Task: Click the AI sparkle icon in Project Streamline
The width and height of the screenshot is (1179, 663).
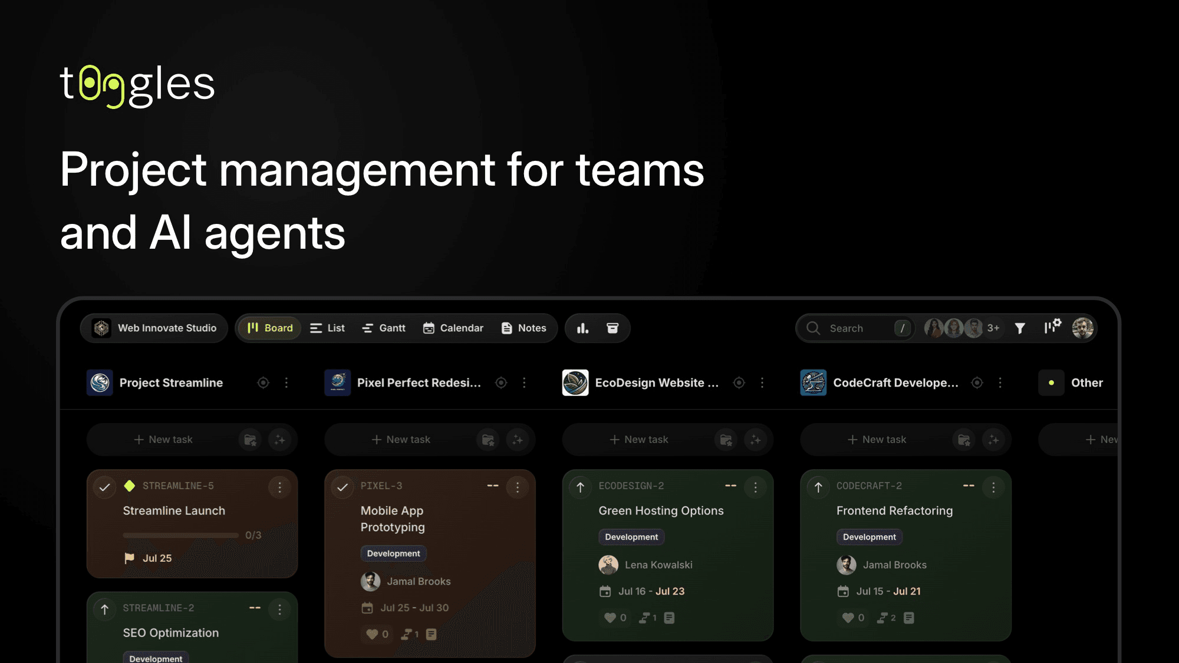Action: (280, 440)
